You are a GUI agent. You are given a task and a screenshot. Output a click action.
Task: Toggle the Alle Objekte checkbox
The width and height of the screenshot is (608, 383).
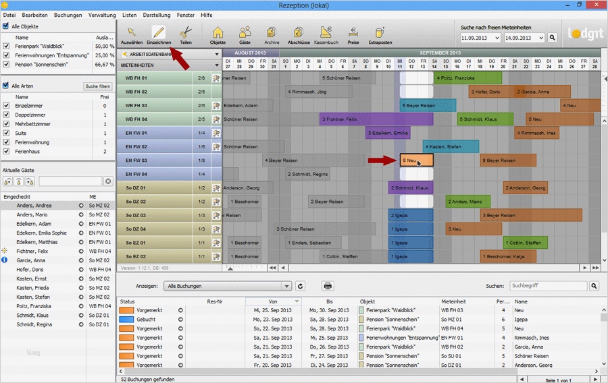click(5, 26)
